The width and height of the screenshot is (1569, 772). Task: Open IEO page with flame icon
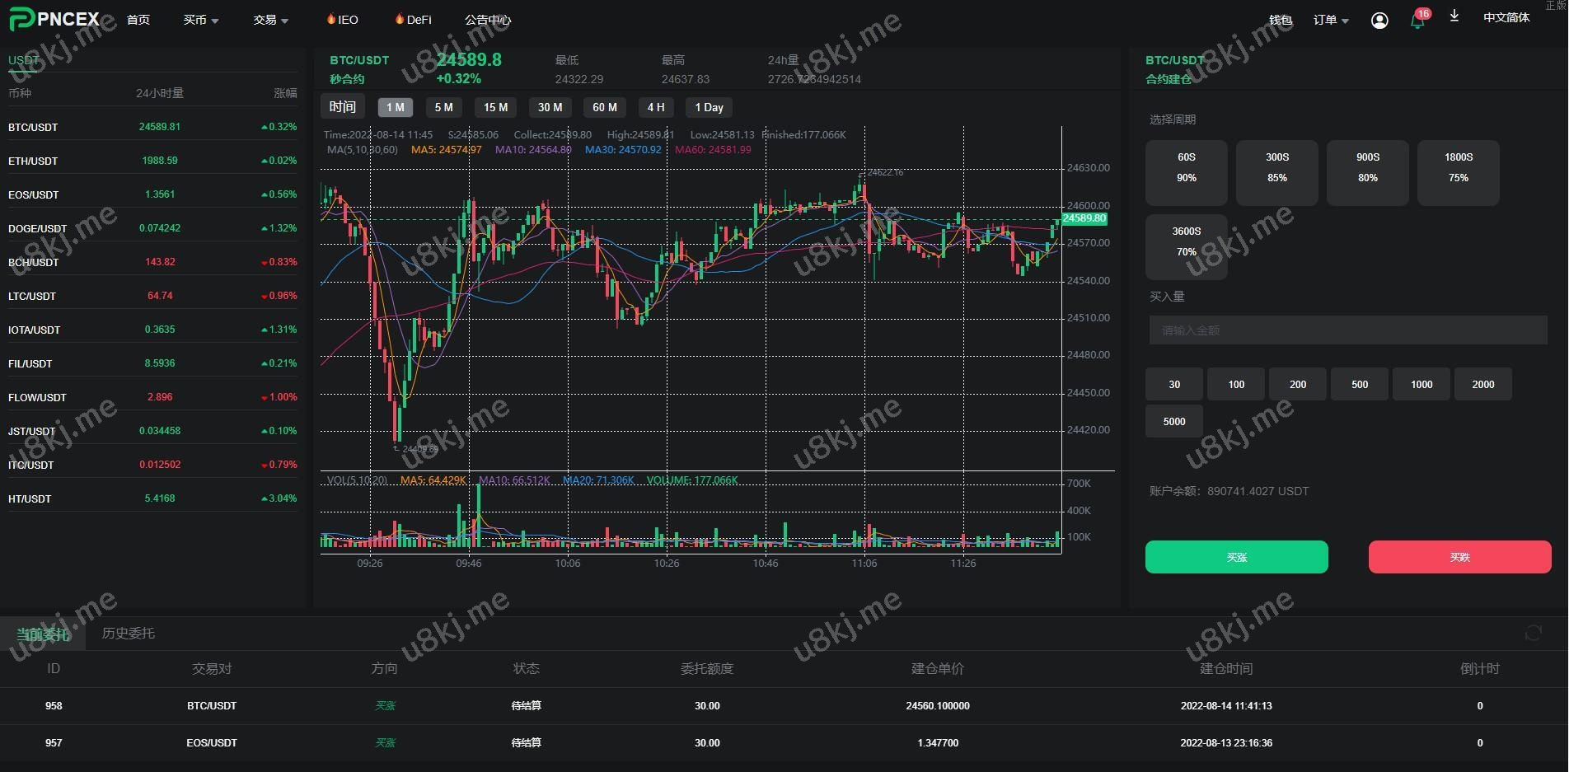(x=342, y=20)
